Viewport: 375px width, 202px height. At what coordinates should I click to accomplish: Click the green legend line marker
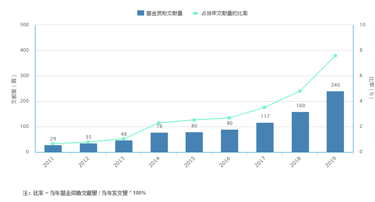pos(195,13)
